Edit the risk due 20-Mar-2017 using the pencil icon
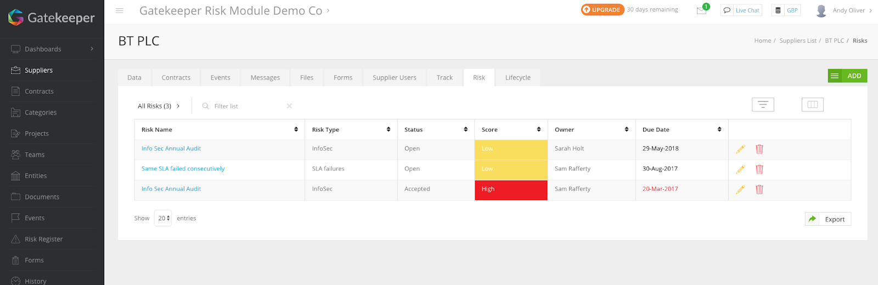The image size is (878, 285). (x=740, y=190)
